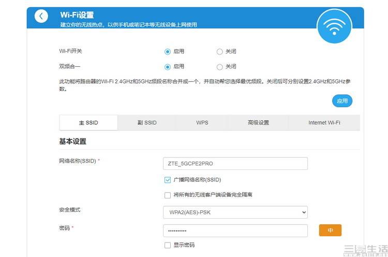388x257 pixels.
Task: Enable dual-band merge (双频合一 启用)
Action: click(x=168, y=67)
